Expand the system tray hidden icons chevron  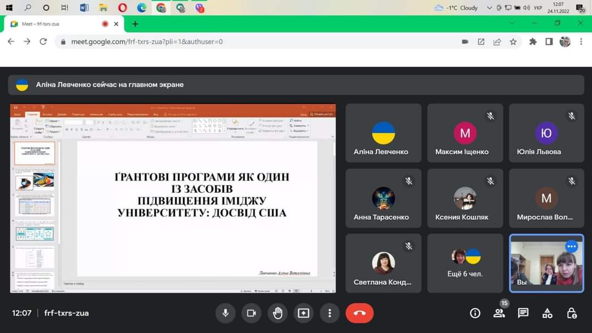[x=489, y=8]
